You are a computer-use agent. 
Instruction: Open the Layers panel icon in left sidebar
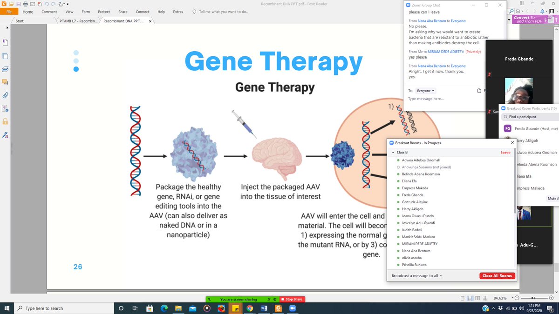pyautogui.click(x=5, y=69)
